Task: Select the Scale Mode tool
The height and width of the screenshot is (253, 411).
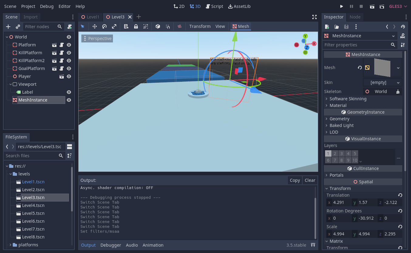Action: pyautogui.click(x=114, y=26)
